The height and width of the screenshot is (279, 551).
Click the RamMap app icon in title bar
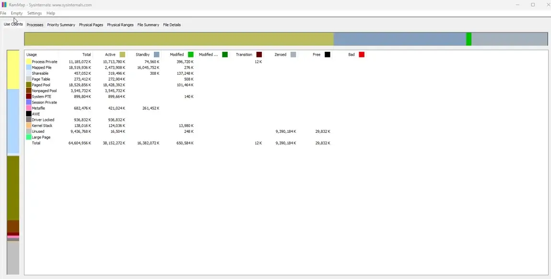(x=4, y=5)
